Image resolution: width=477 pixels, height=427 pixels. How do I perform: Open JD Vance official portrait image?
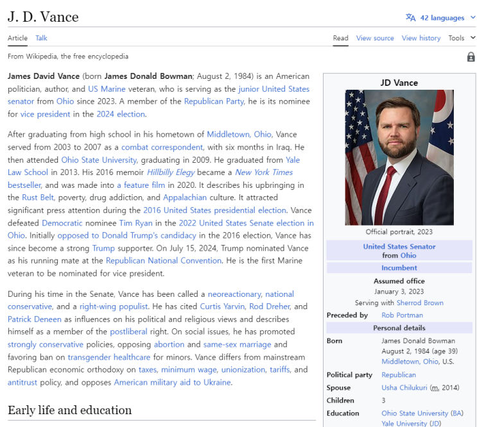click(399, 157)
